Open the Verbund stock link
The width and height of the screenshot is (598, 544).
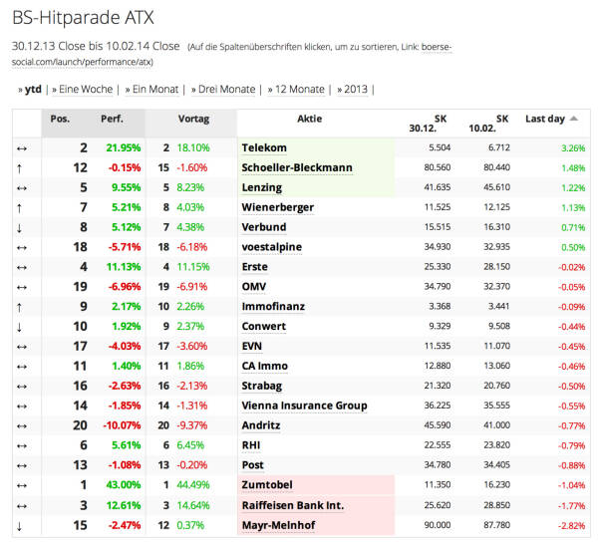[264, 227]
